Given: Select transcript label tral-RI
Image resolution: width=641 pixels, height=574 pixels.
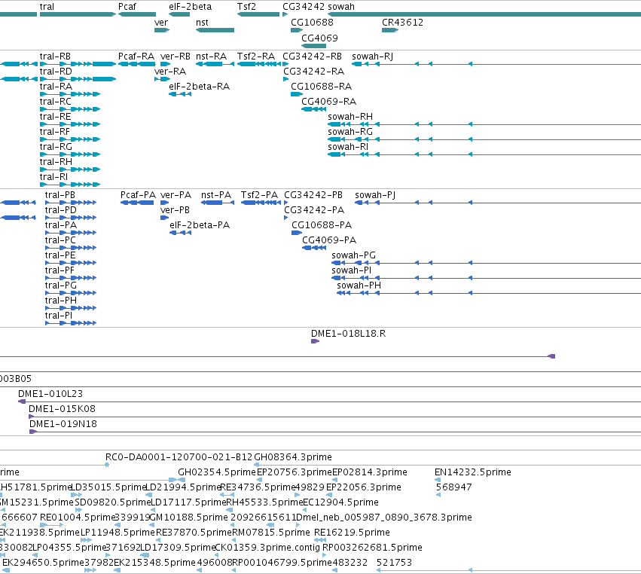Looking at the screenshot, I should point(53,177).
